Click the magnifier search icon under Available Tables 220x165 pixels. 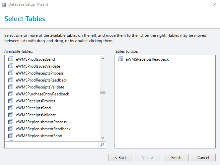tap(102, 144)
